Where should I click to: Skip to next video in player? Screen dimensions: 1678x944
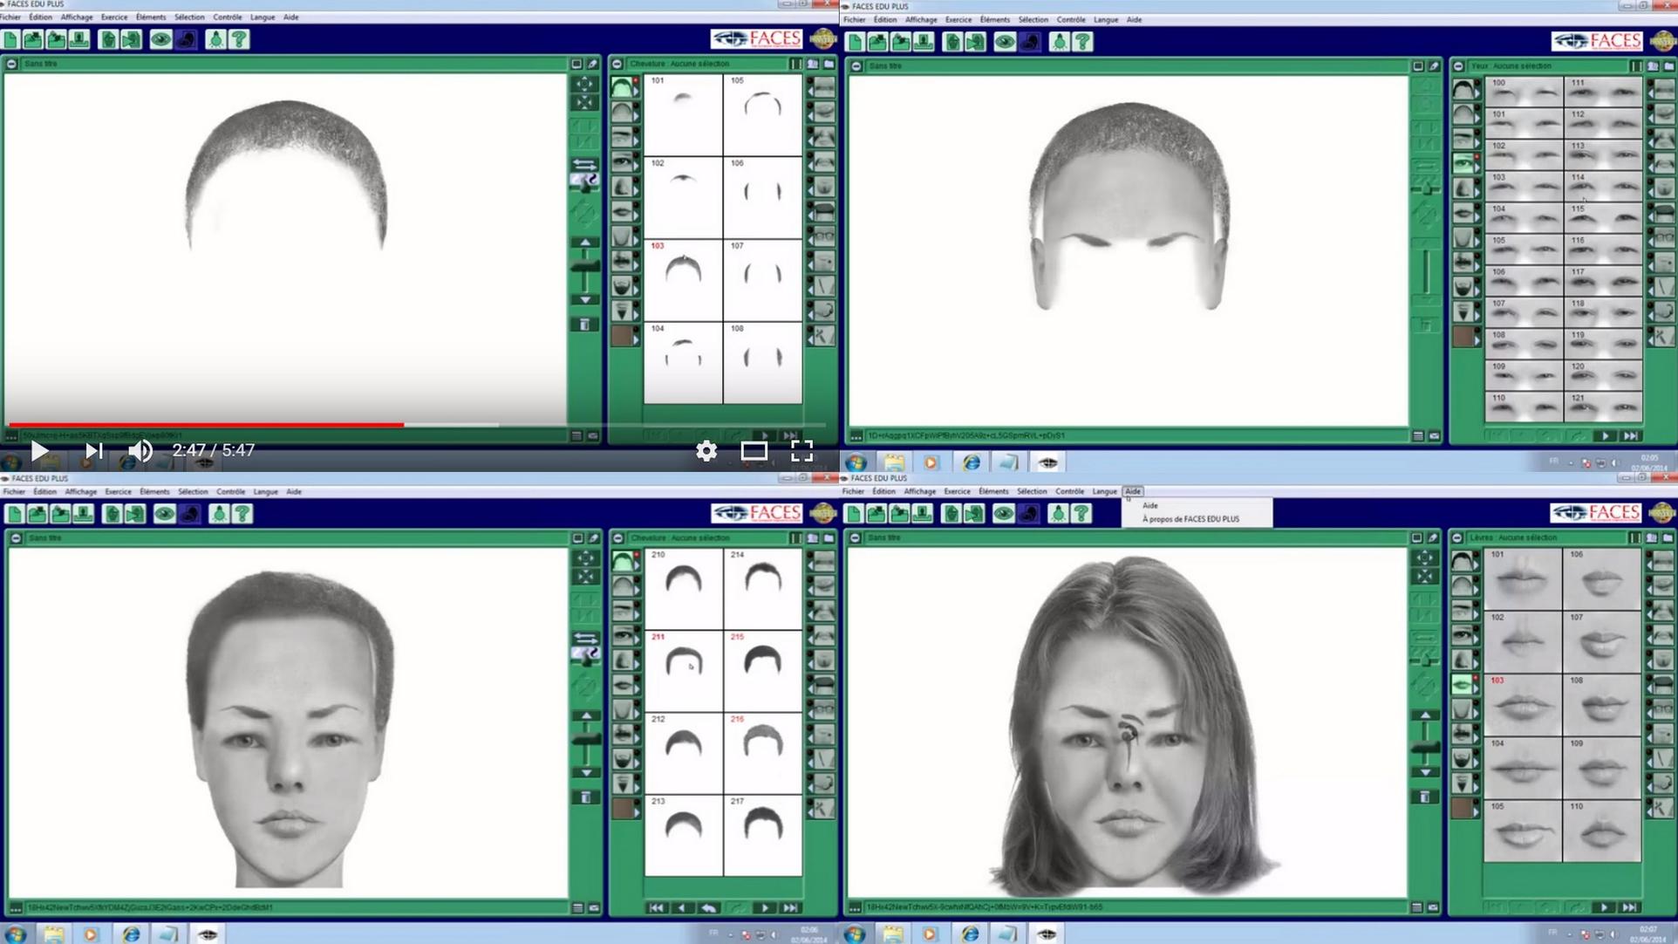[x=93, y=450]
